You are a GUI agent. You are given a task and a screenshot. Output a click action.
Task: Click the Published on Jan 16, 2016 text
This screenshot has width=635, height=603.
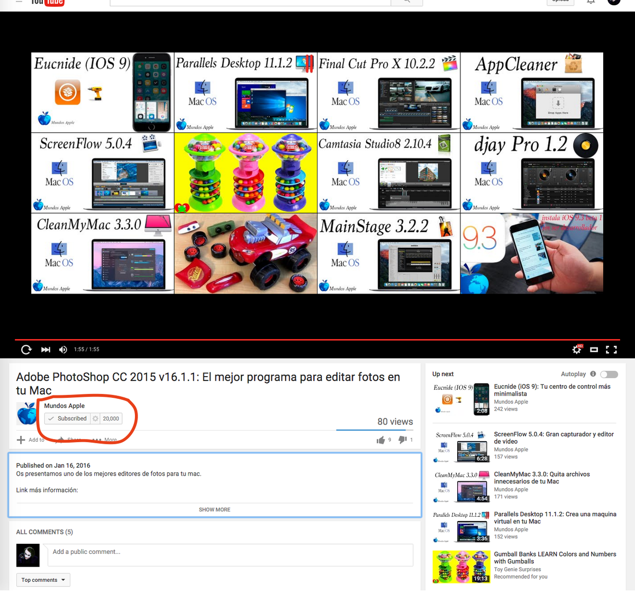tap(53, 465)
